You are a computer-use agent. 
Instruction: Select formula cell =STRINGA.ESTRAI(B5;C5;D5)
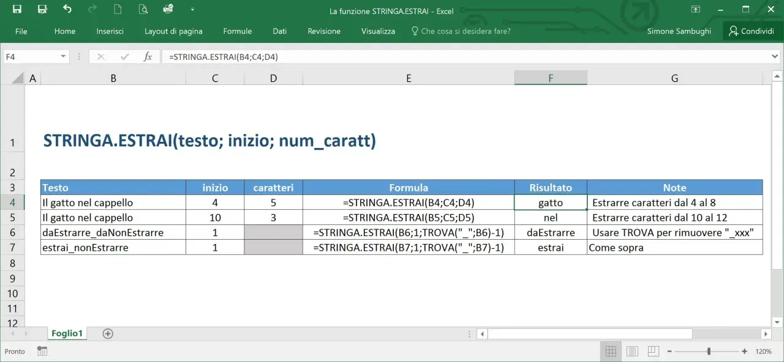coord(409,218)
